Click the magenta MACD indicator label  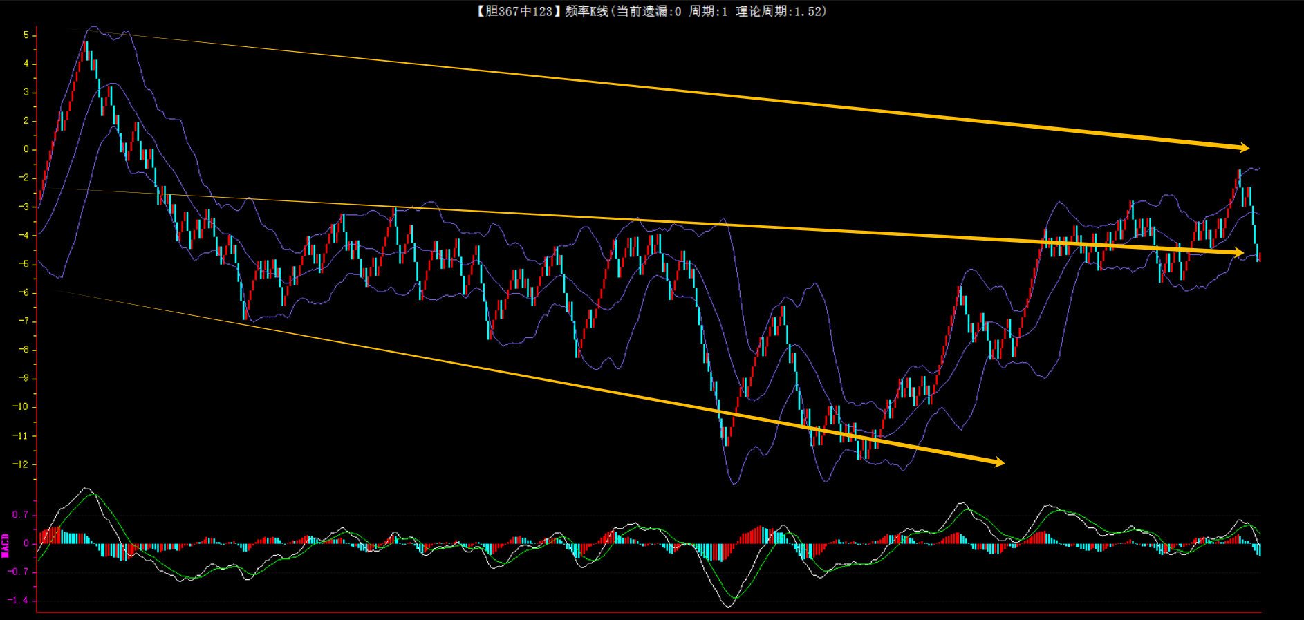[6, 545]
